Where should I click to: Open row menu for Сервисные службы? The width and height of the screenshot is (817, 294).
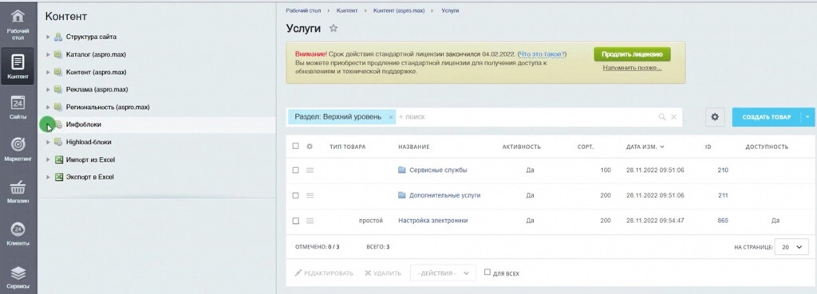[310, 171]
